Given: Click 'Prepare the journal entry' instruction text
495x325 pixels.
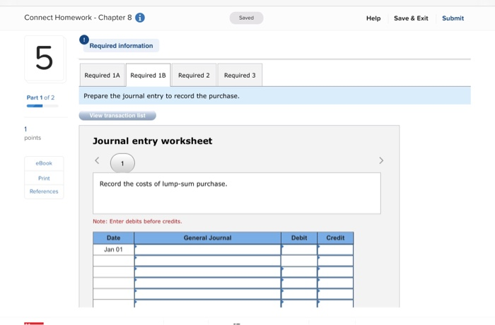Looking at the screenshot, I should 161,96.
